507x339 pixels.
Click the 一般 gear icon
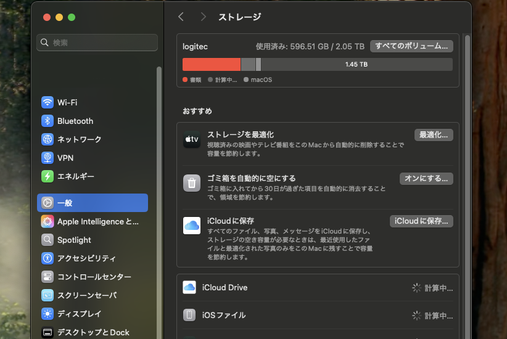(x=47, y=203)
